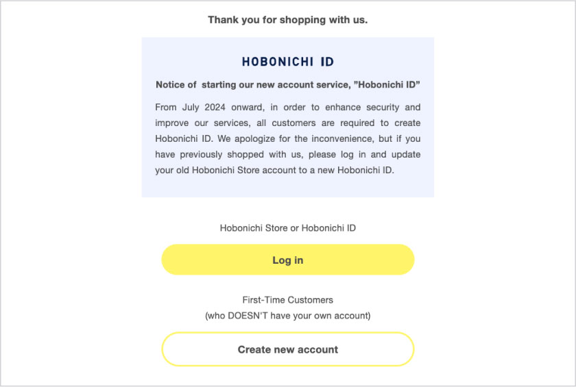Click the "who DOESN'T have your own account" note
This screenshot has width=576, height=387.
coord(288,316)
